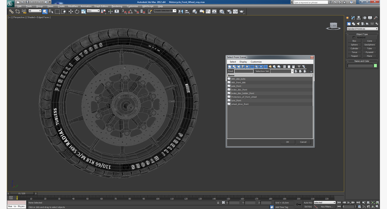This screenshot has width=387, height=209.
Task: Open the Standard Primitives dropdown
Action: (362, 29)
